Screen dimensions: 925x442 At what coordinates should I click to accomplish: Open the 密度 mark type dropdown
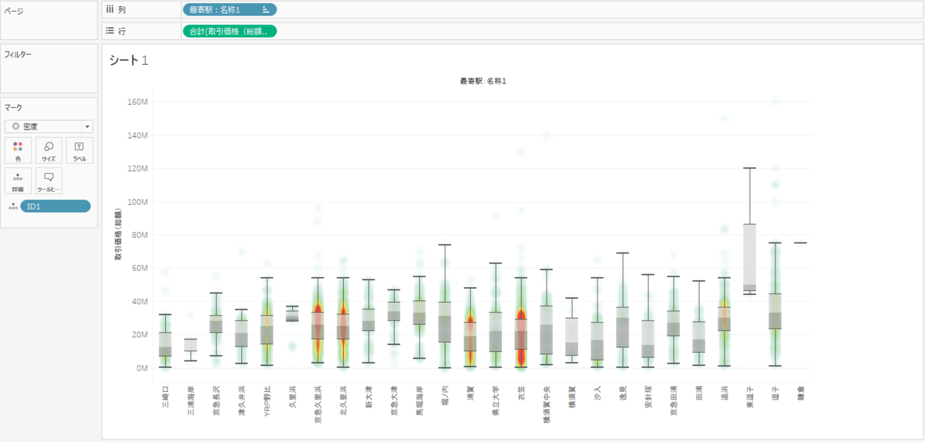[49, 126]
